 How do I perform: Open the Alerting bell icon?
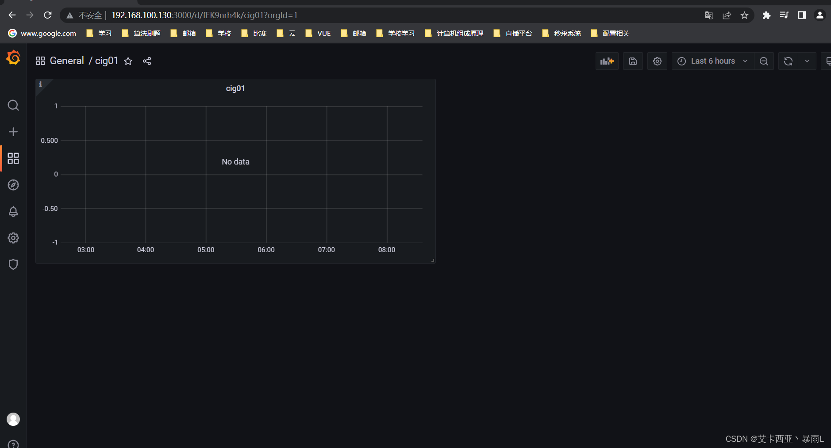13,211
